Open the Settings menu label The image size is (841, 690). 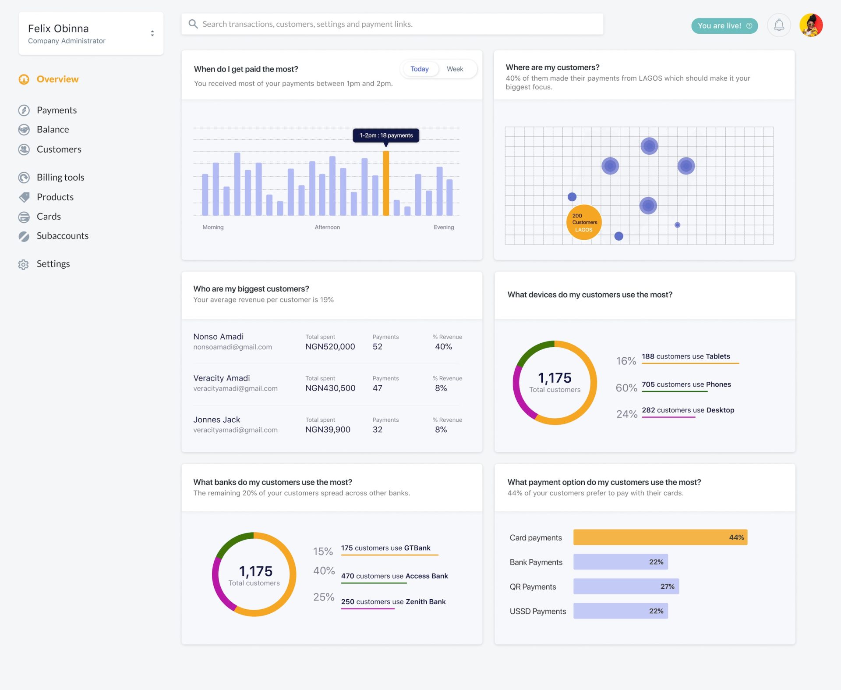53,264
